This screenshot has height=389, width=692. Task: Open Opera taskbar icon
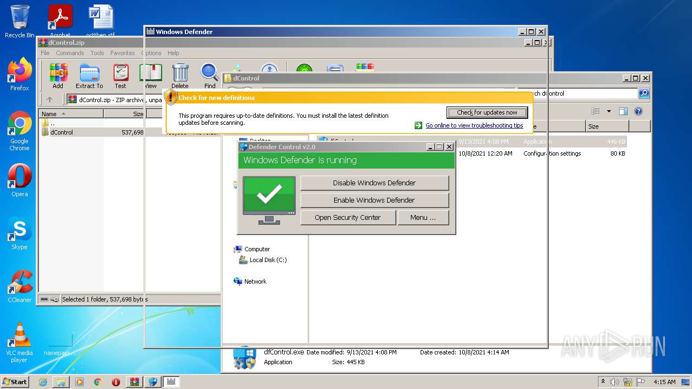tap(116, 382)
